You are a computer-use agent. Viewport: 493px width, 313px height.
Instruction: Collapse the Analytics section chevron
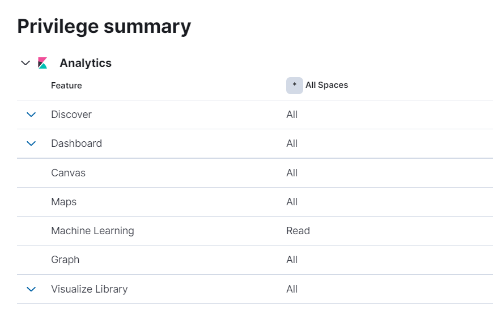pyautogui.click(x=25, y=63)
